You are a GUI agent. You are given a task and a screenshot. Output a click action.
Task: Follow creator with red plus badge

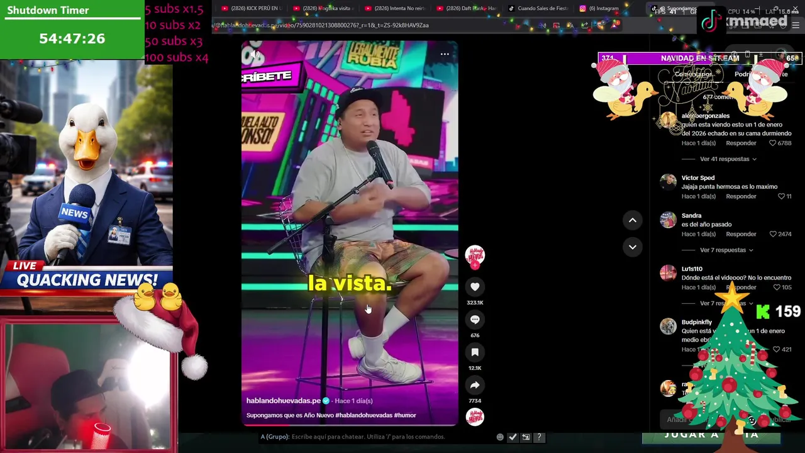tap(475, 266)
